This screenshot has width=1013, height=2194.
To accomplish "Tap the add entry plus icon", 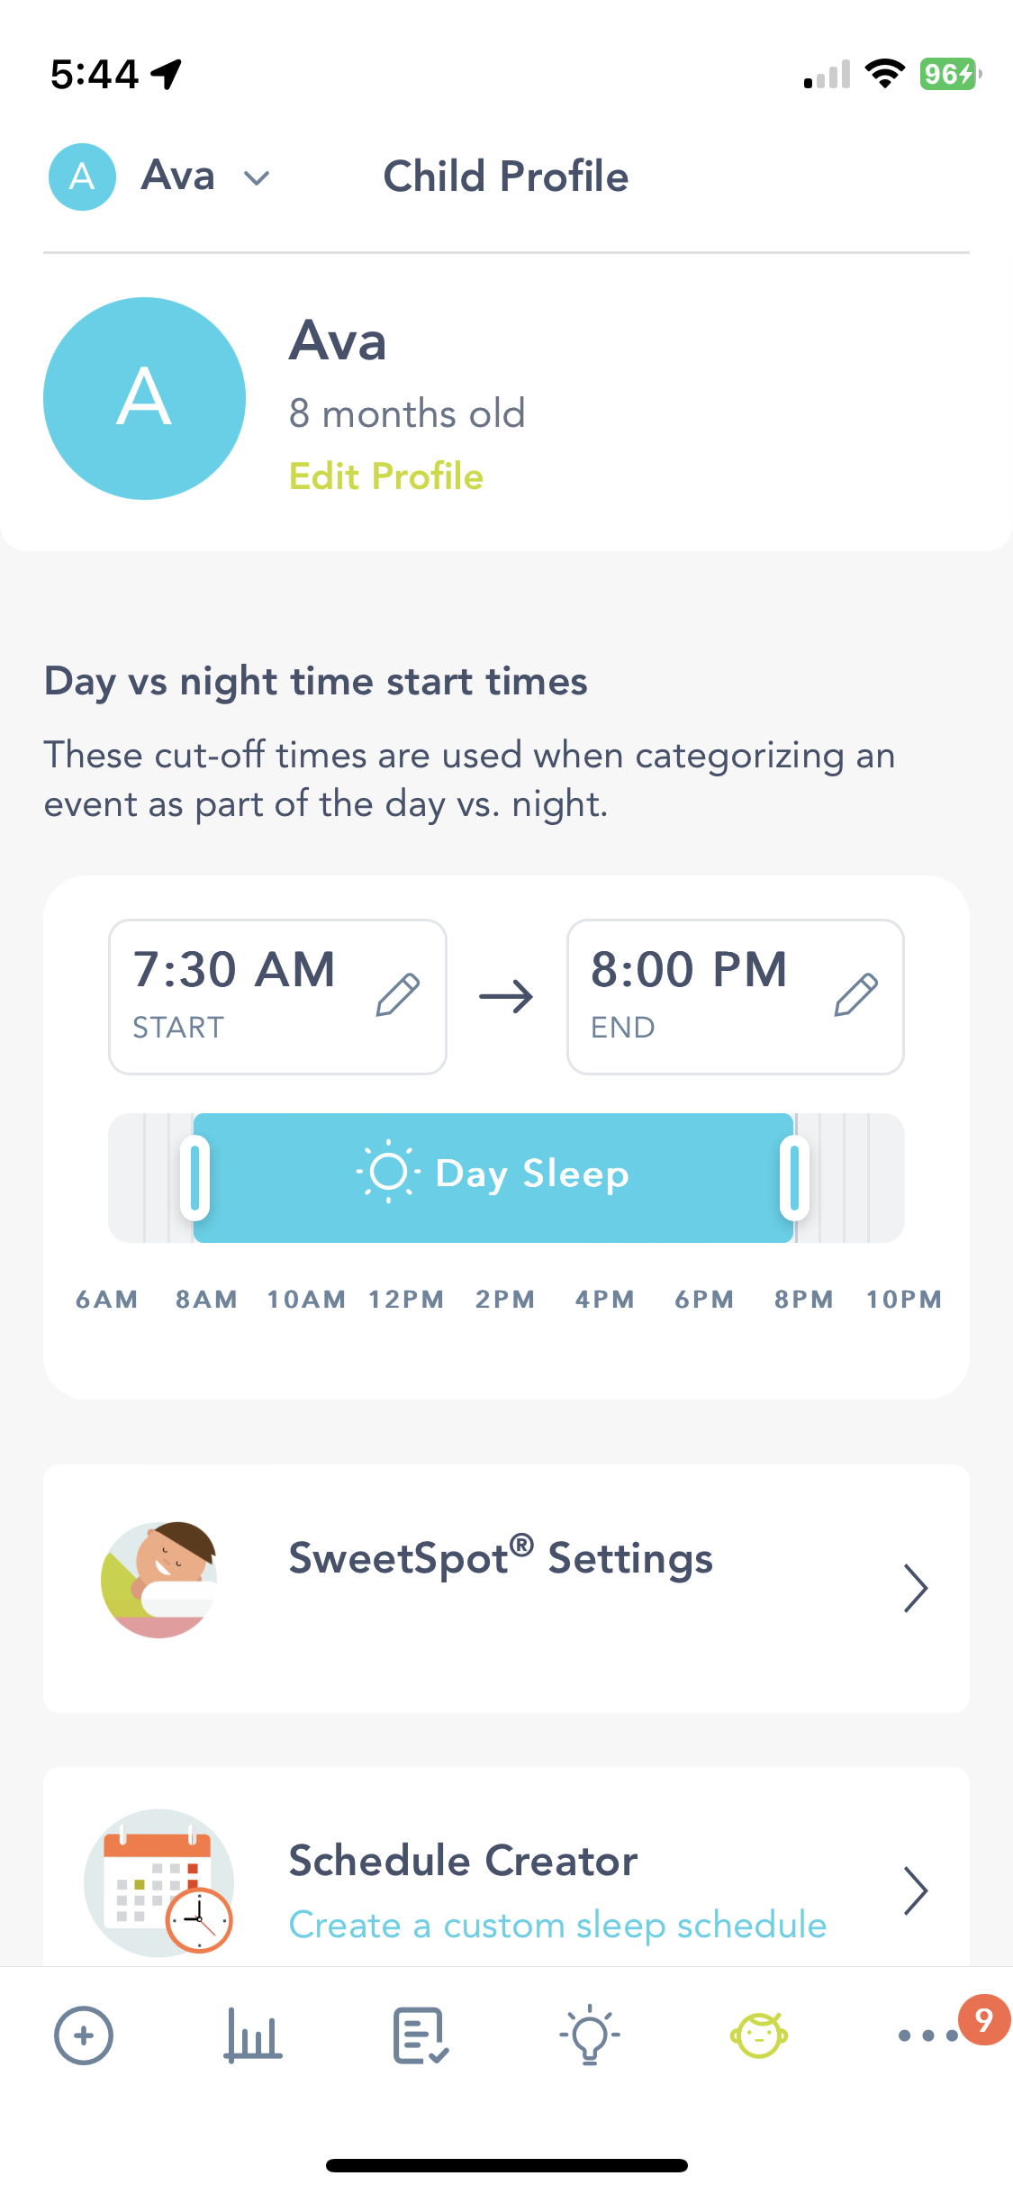I will (84, 2035).
